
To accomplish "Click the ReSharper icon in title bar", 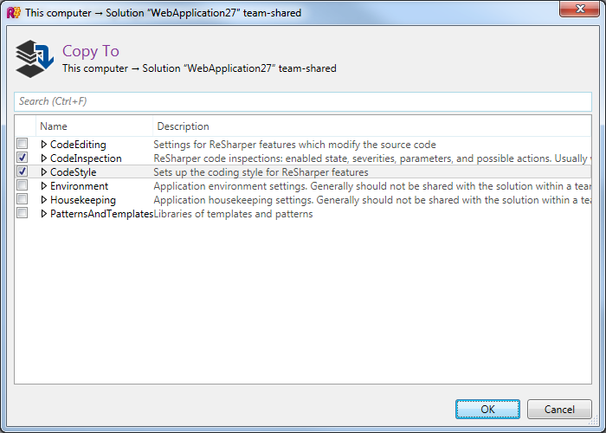I will [x=14, y=12].
